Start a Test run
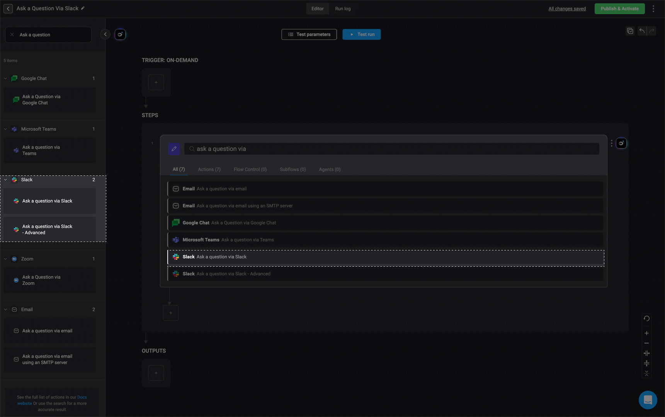The width and height of the screenshot is (665, 417). click(x=362, y=34)
